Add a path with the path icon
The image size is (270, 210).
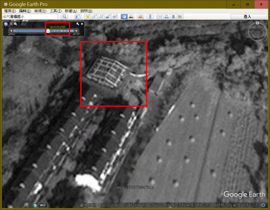[x=101, y=17]
